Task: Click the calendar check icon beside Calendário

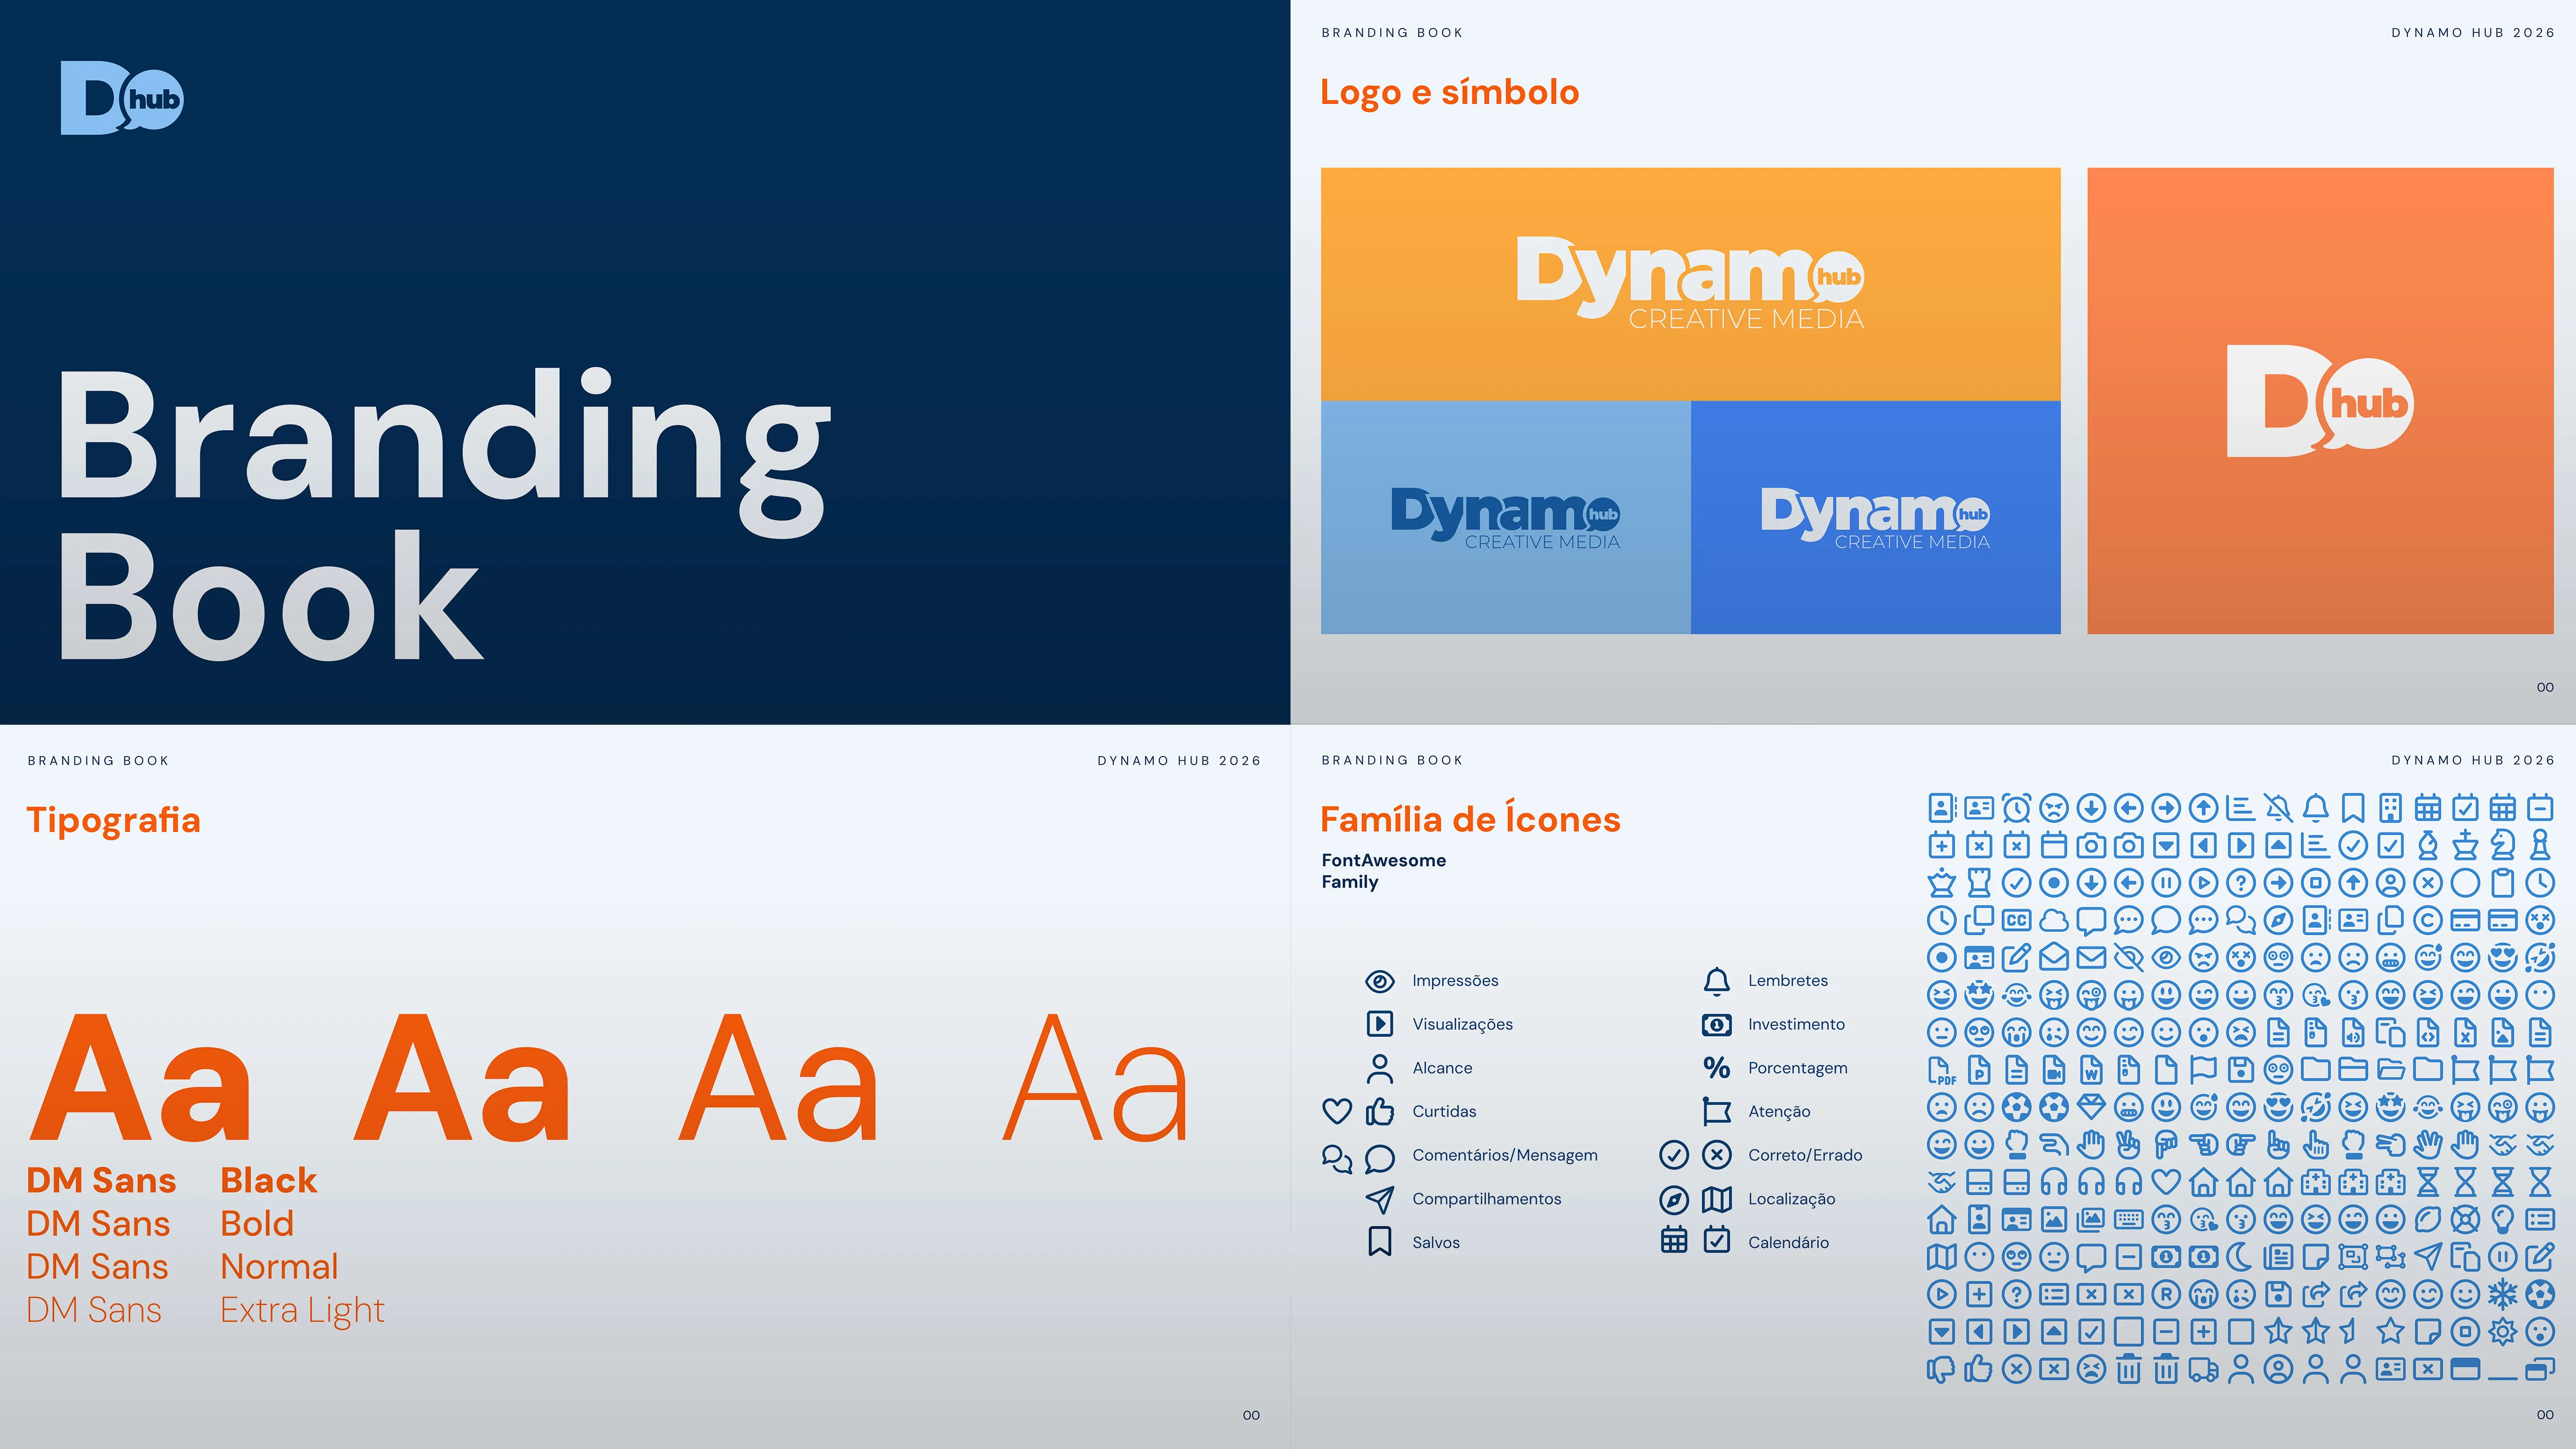Action: pos(1716,1240)
